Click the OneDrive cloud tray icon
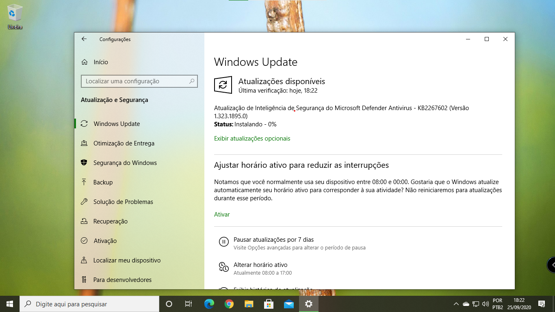Image resolution: width=555 pixels, height=312 pixels. pyautogui.click(x=466, y=304)
